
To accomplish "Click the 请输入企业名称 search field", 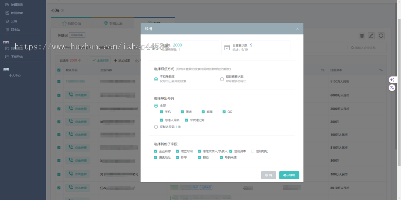I will click(367, 48).
